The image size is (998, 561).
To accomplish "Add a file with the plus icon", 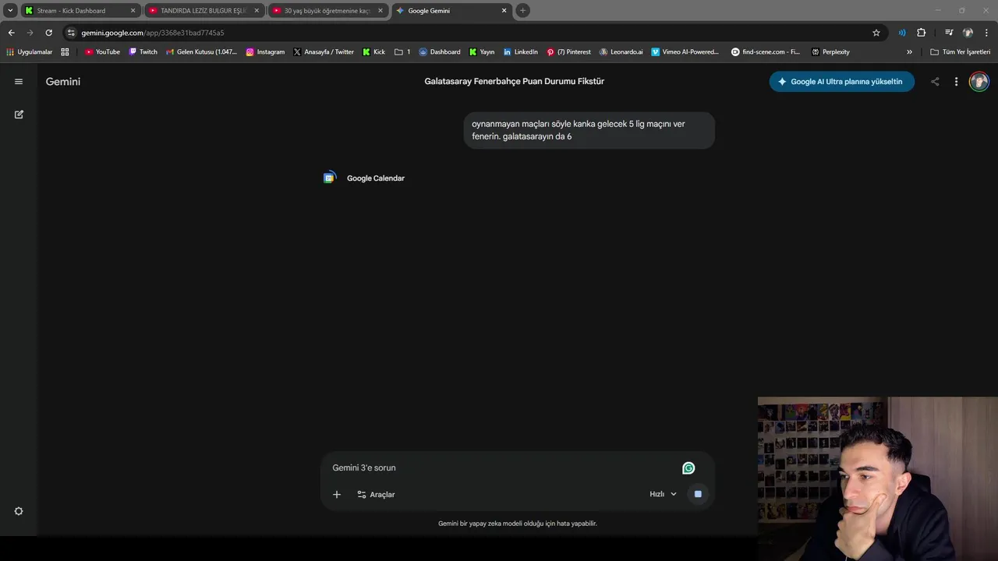I will click(x=337, y=494).
